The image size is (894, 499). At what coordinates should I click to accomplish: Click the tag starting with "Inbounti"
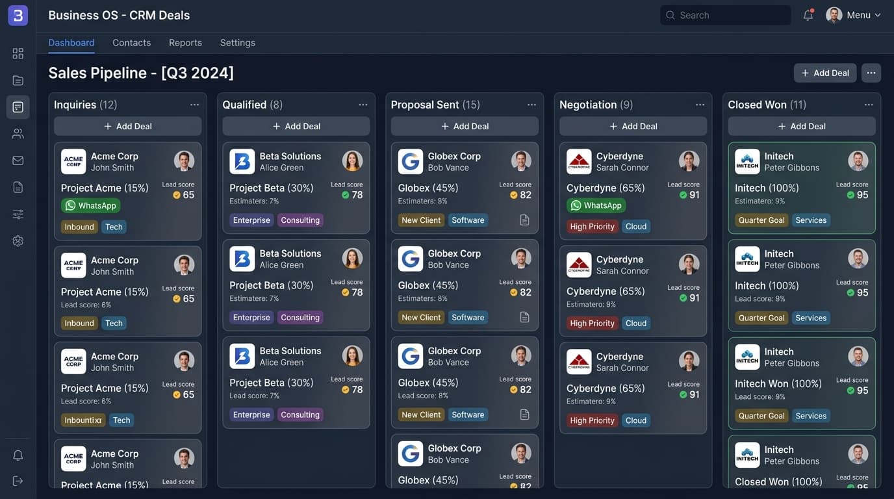83,420
